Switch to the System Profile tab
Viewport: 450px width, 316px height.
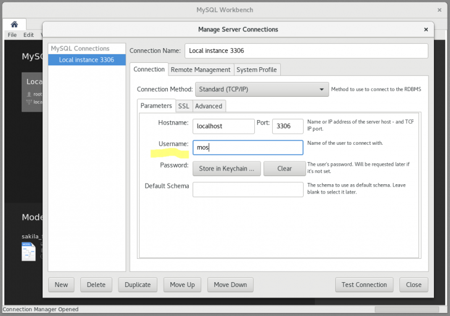coord(257,70)
